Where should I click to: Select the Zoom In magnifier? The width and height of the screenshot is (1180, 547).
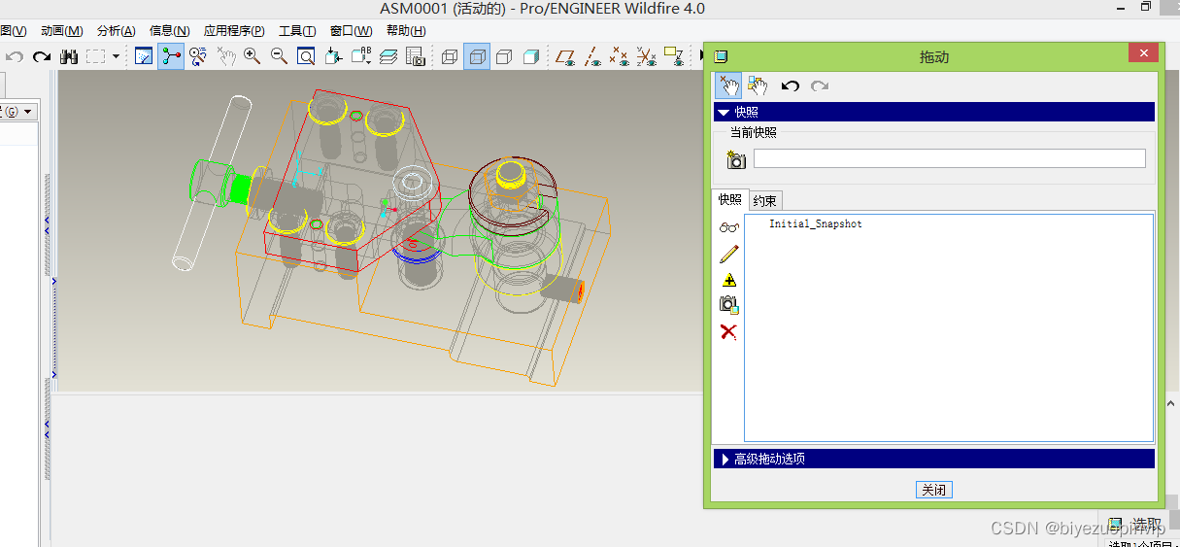(253, 56)
